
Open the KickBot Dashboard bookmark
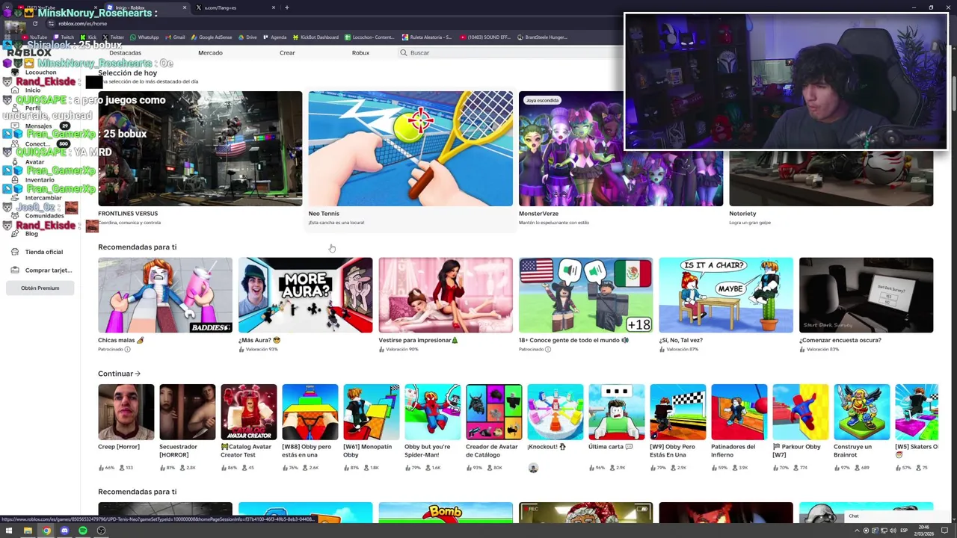point(316,37)
